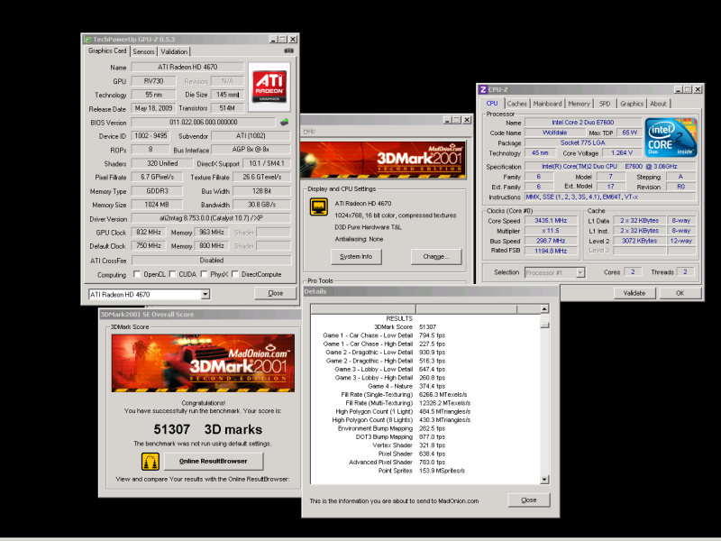Click the BIOS save chip icon in GPU-Z
The width and height of the screenshot is (721, 541).
click(284, 122)
